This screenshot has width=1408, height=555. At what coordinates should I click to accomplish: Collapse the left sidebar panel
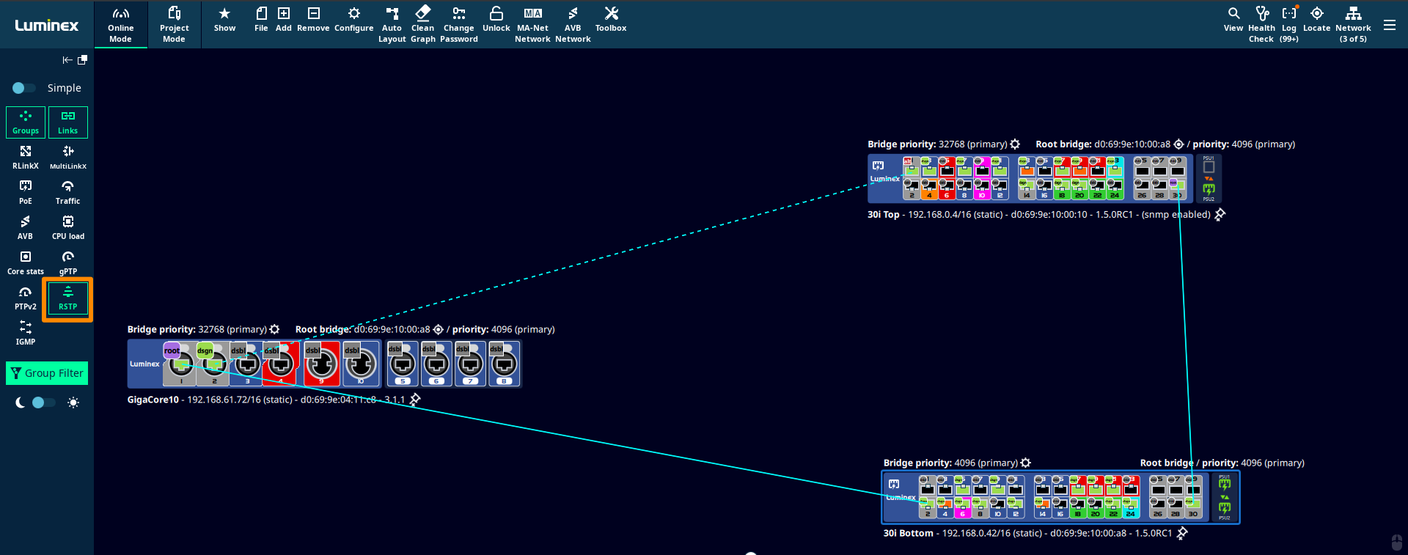[x=67, y=60]
